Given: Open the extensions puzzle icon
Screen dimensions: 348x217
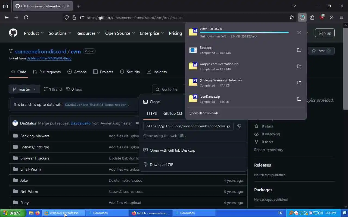Looking at the screenshot, I should pos(312,17).
